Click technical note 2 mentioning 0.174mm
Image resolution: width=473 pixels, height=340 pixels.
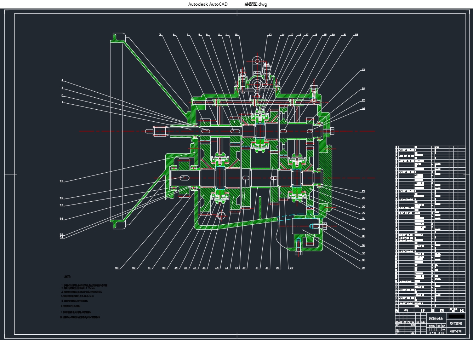pos(78,288)
